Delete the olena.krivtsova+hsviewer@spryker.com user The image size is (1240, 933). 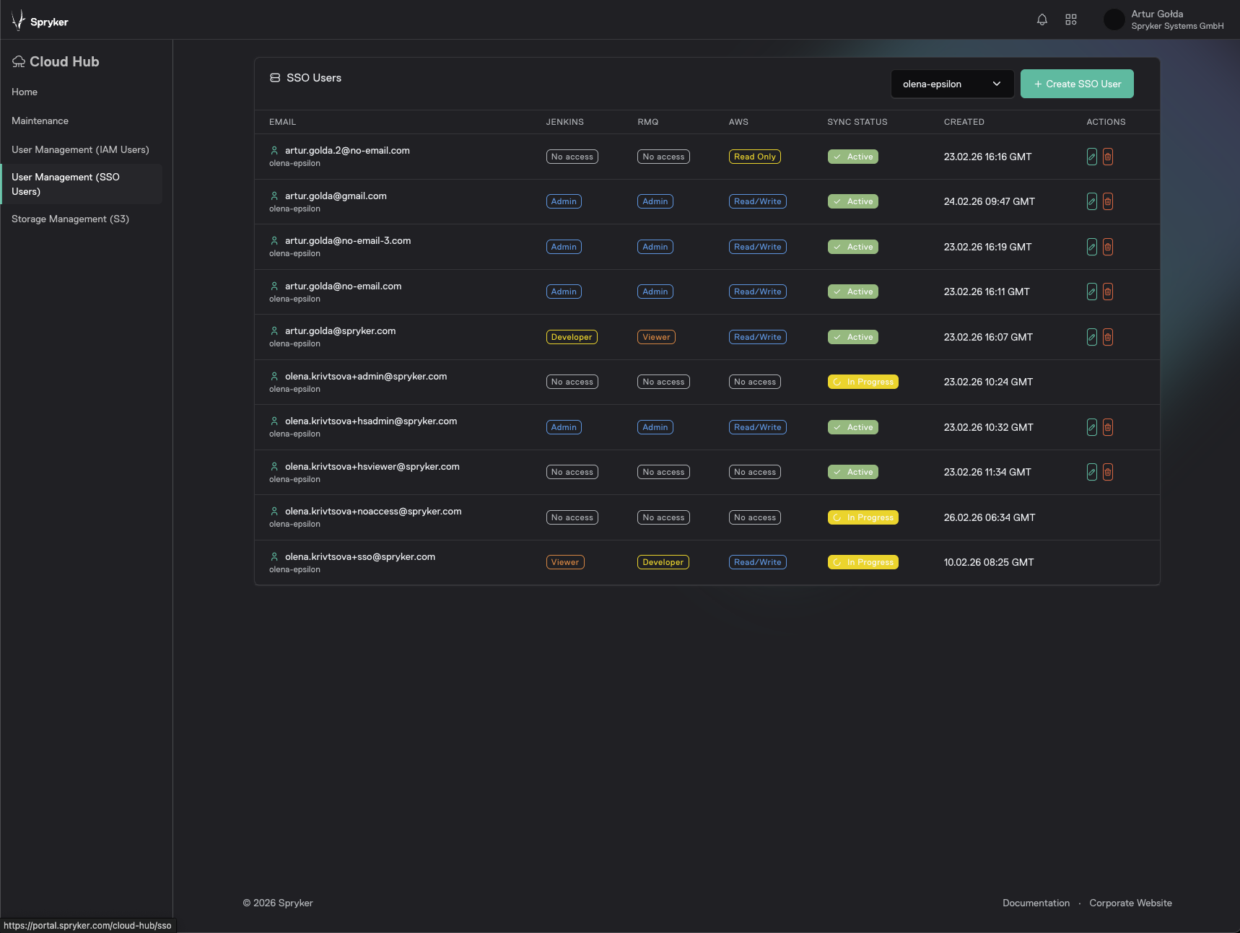tap(1108, 473)
